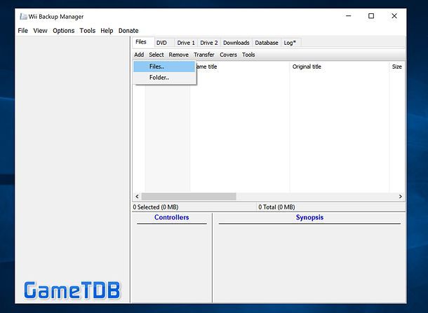This screenshot has width=428, height=313.
Task: Open the Options menu
Action: click(64, 31)
